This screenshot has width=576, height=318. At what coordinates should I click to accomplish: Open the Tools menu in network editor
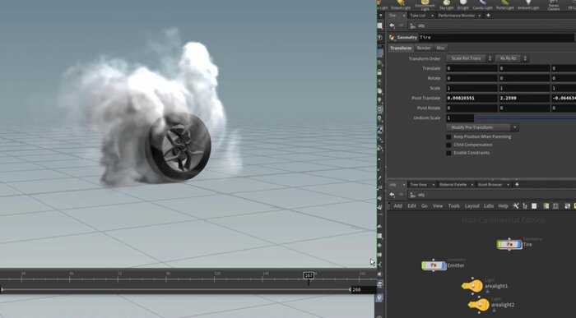click(453, 206)
